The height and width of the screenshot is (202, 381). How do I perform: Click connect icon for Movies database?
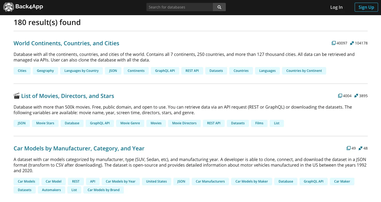[x=356, y=96]
